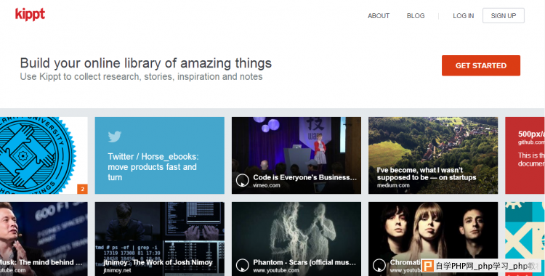Click the SIGN UP button
This screenshot has width=545, height=276.
tap(504, 16)
